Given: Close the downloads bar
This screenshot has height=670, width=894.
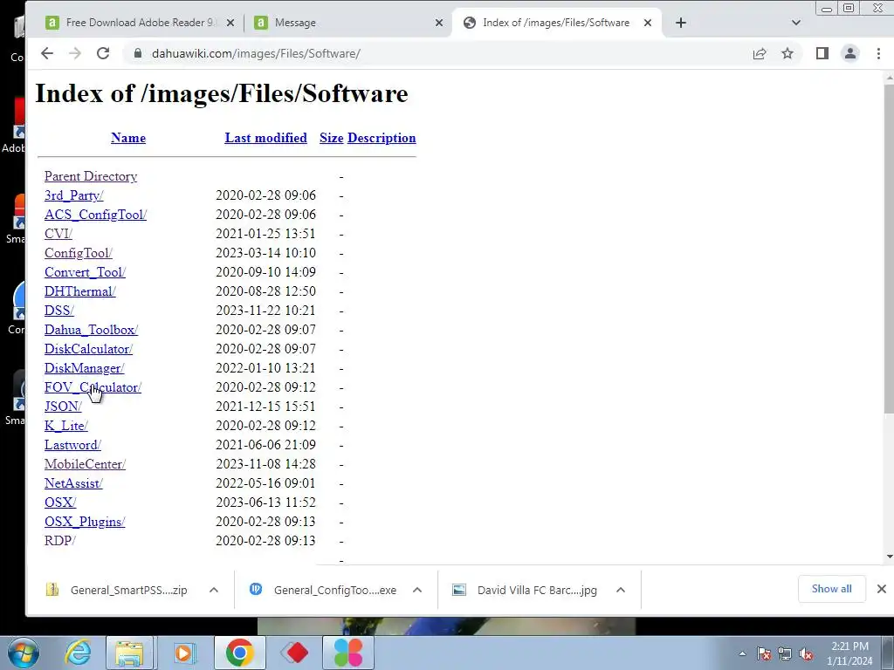Looking at the screenshot, I should tap(882, 589).
